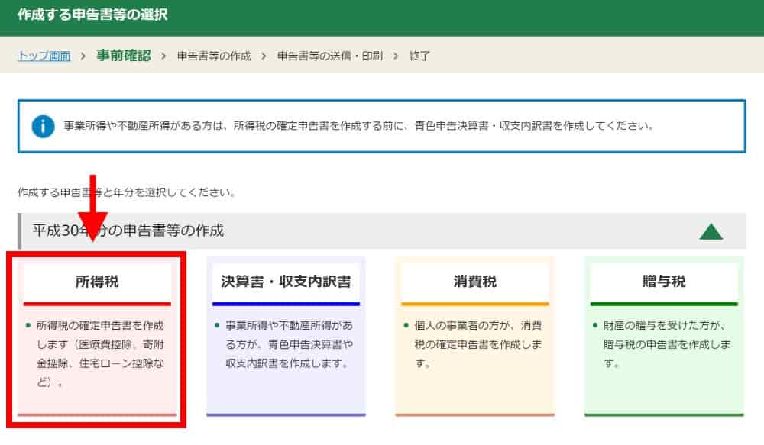Click the 平成30年分の申告書等の作成 accordion header
The height and width of the screenshot is (445, 764).
[x=128, y=231]
